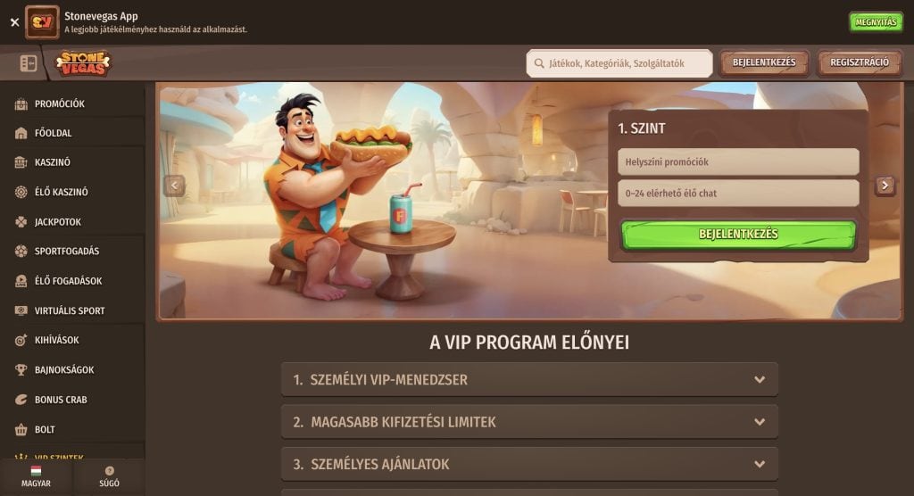
Task: Open the Stonevegas App icon
Action: [x=42, y=22]
